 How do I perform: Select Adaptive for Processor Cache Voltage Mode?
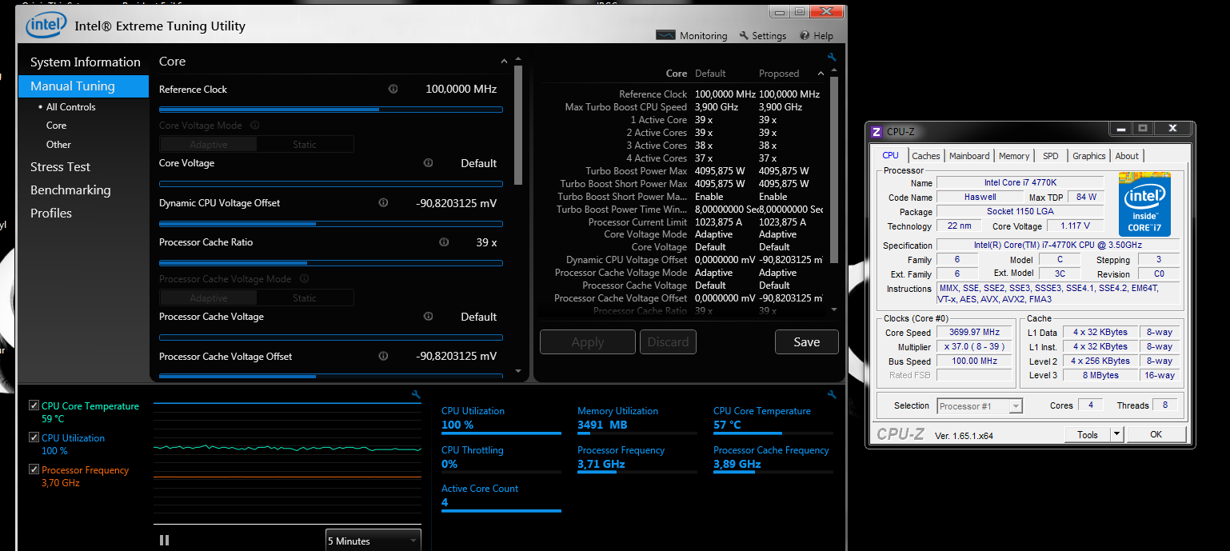tap(209, 298)
